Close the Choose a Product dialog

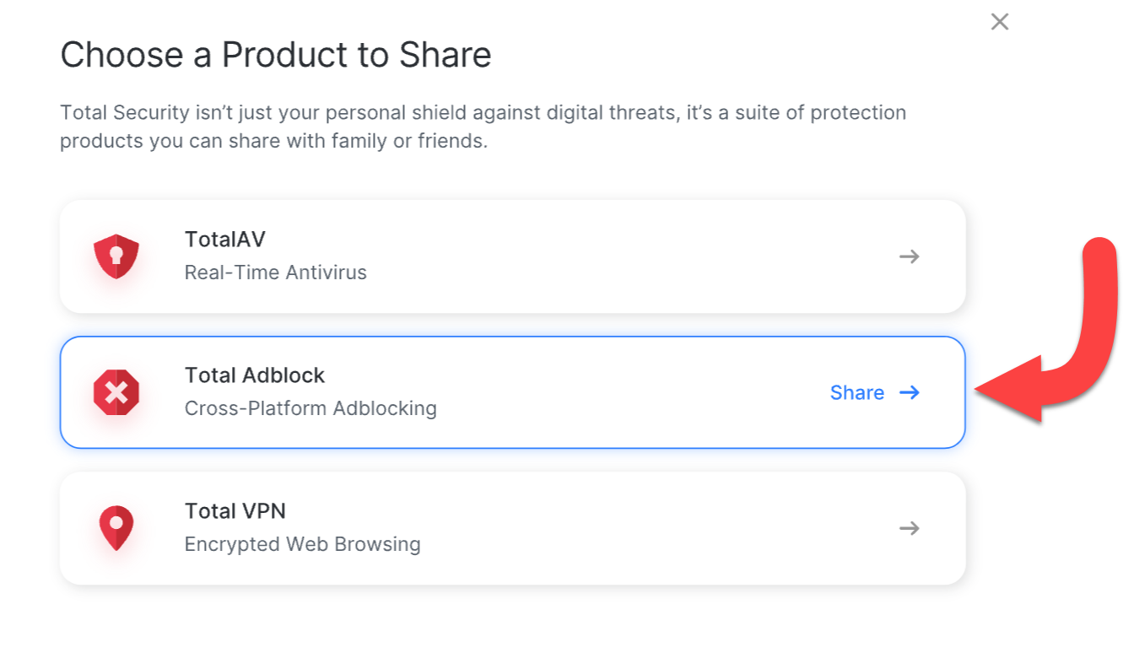pos(1000,22)
